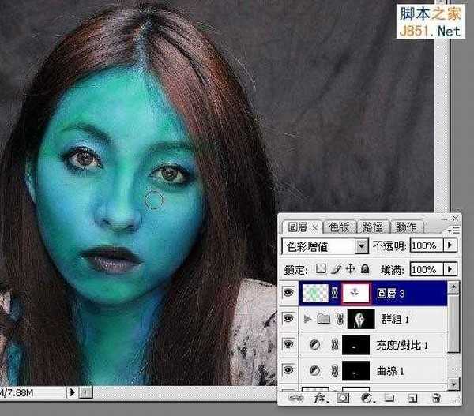Viewport: 474px width, 416px height.
Task: Click the 填滿 fill percentage field
Action: click(424, 270)
